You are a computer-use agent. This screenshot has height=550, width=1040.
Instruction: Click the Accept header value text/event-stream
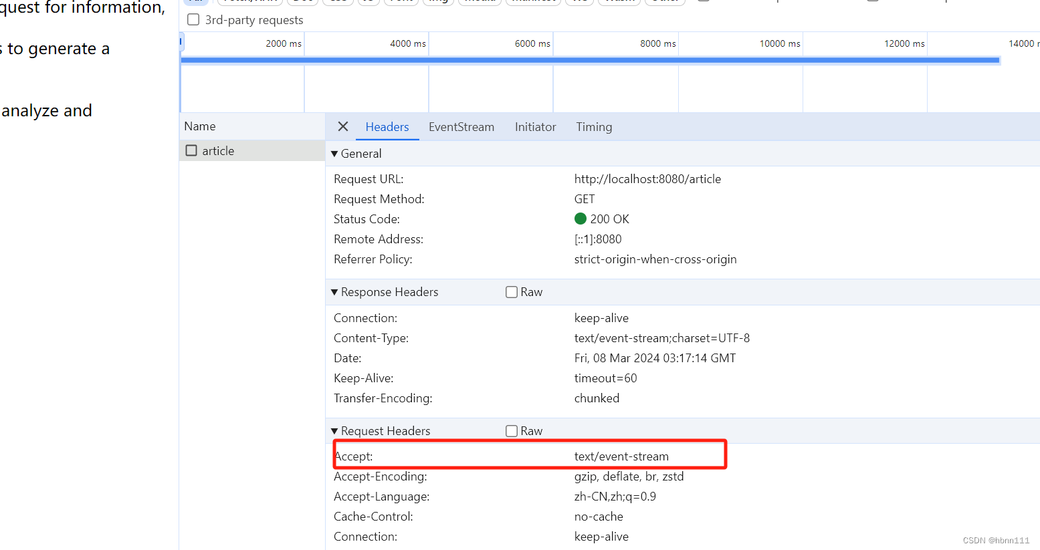pos(621,456)
